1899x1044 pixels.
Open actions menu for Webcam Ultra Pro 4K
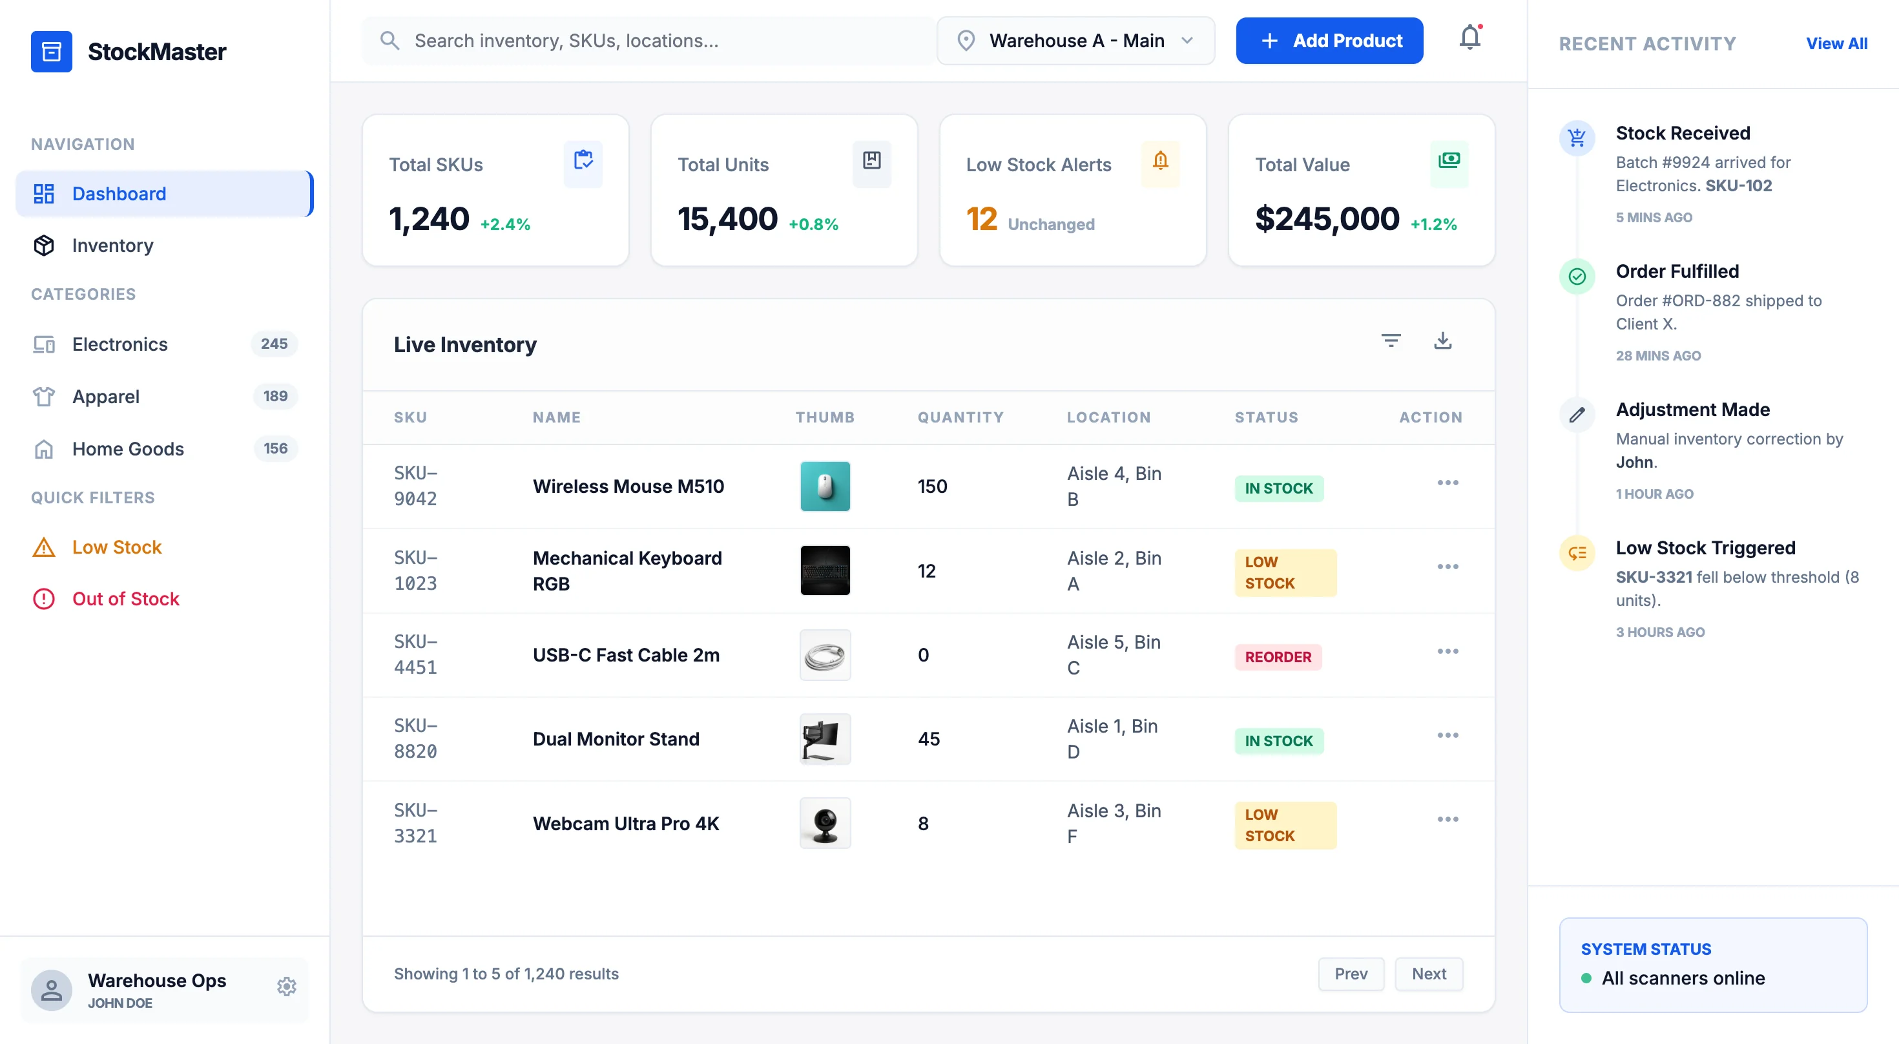(1447, 819)
